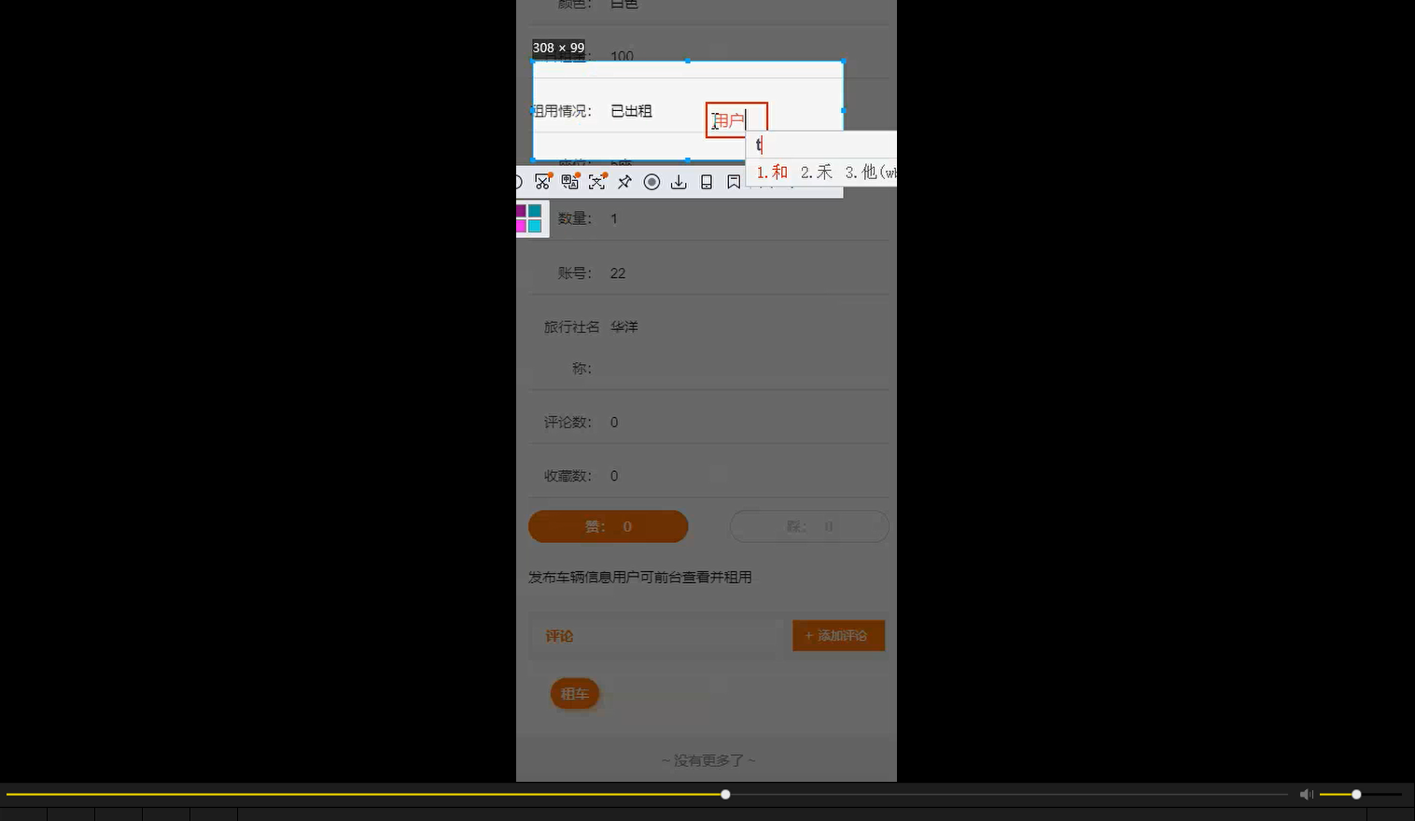
Task: Toggle the 踩 (dislike) button counter
Action: click(808, 526)
